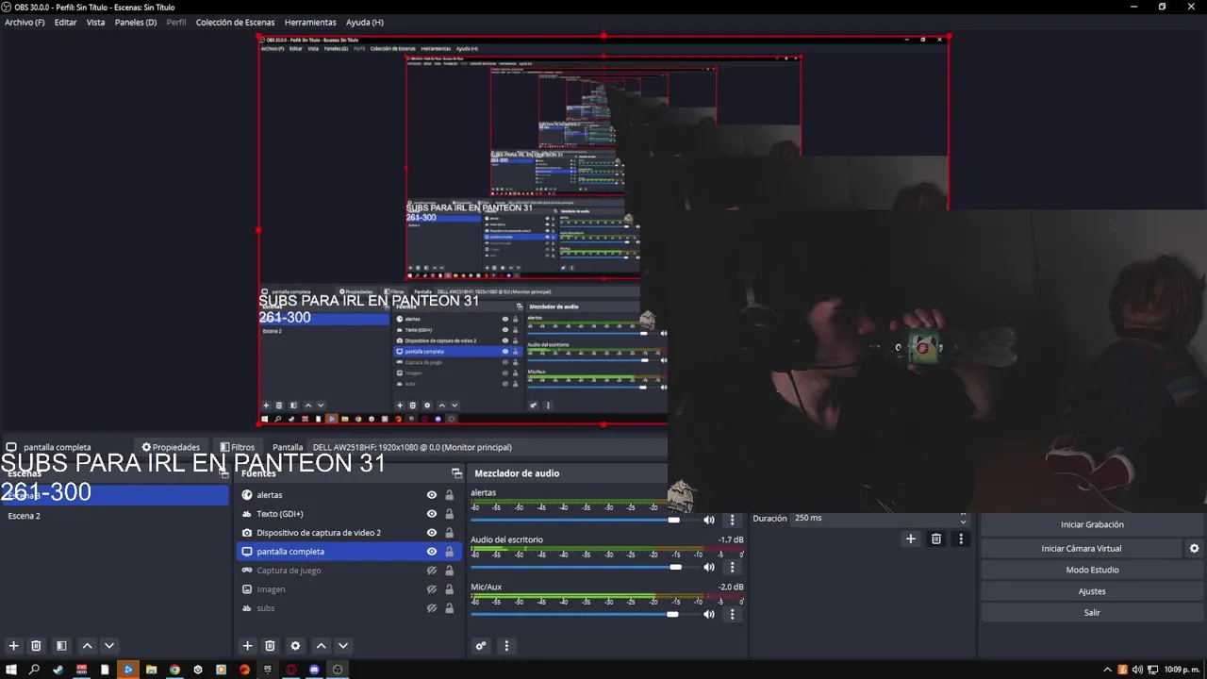Image resolution: width=1207 pixels, height=679 pixels.
Task: Lock the Captura de juego source
Action: (x=449, y=571)
